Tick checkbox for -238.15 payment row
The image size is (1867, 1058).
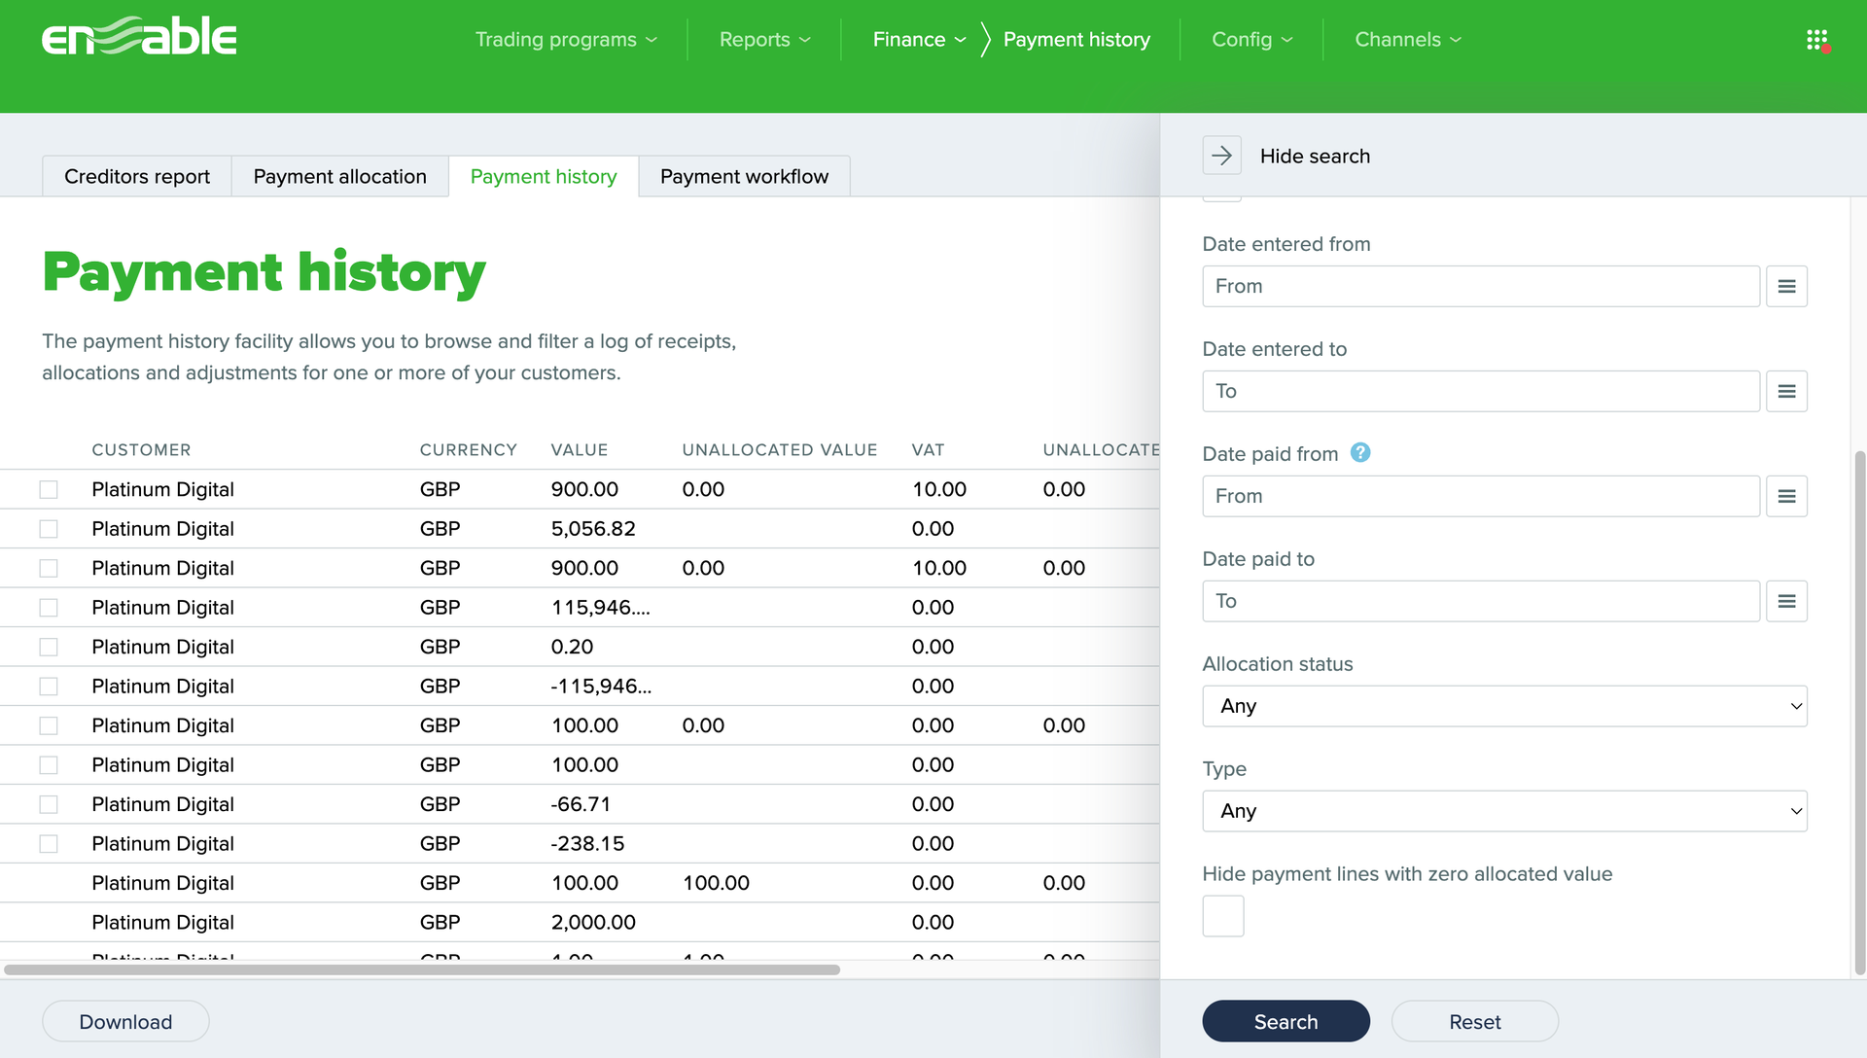[x=49, y=844]
